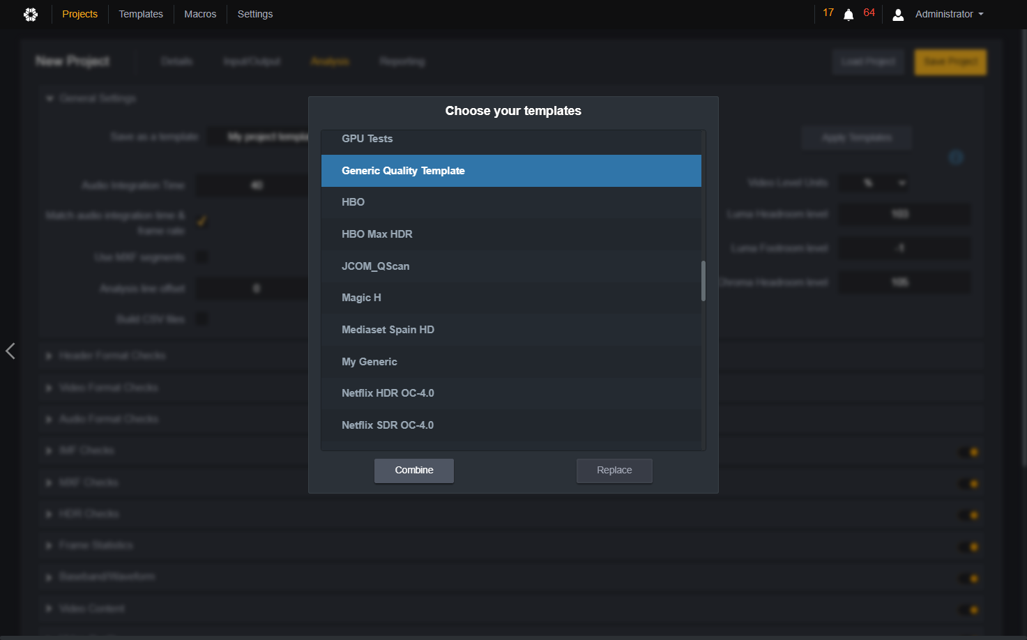Click the left sidebar collapse arrow
The image size is (1027, 640).
click(10, 351)
